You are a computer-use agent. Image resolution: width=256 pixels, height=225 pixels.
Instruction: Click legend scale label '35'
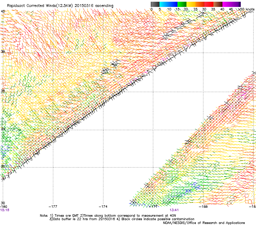(213, 9)
